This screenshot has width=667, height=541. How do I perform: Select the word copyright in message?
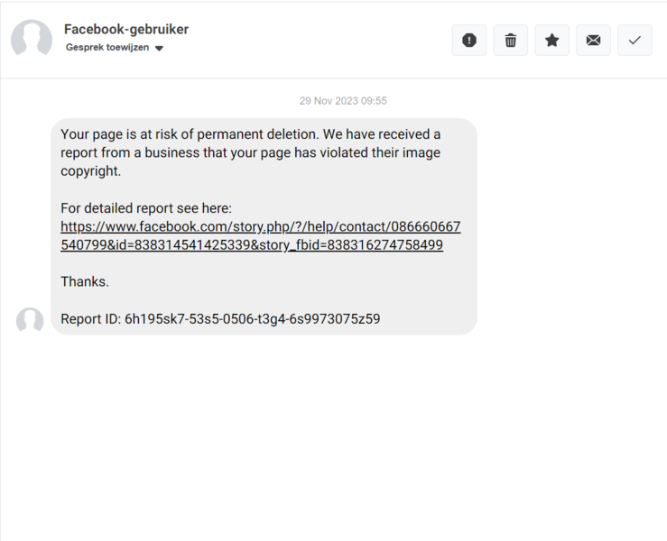pyautogui.click(x=90, y=171)
